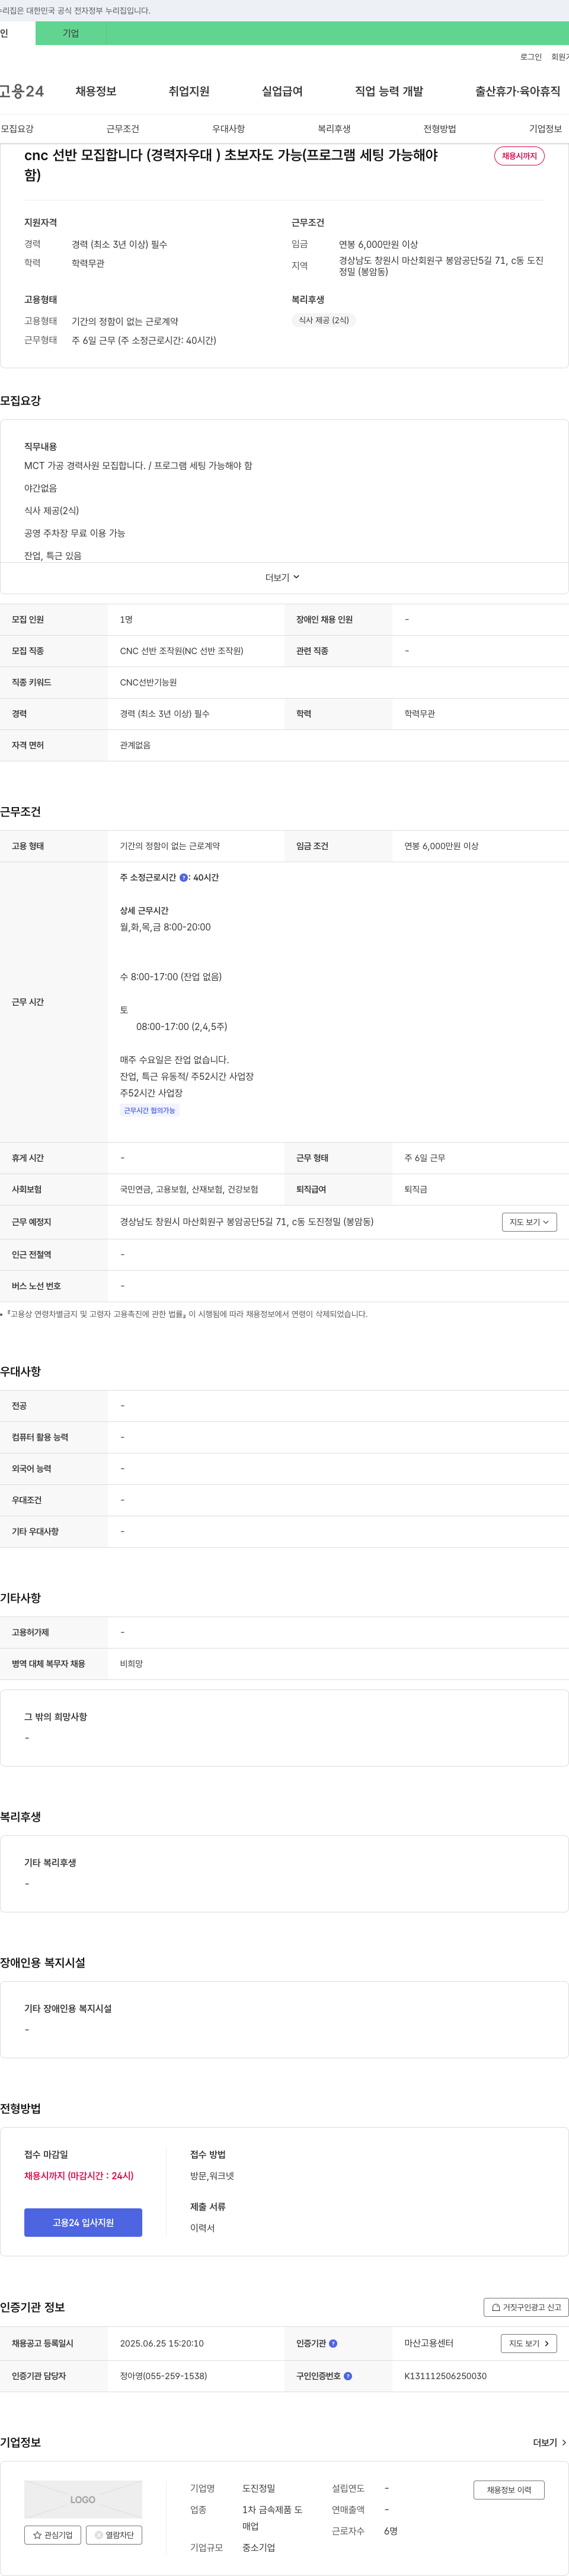Jump to 우대사항 anchor tab

(228, 129)
